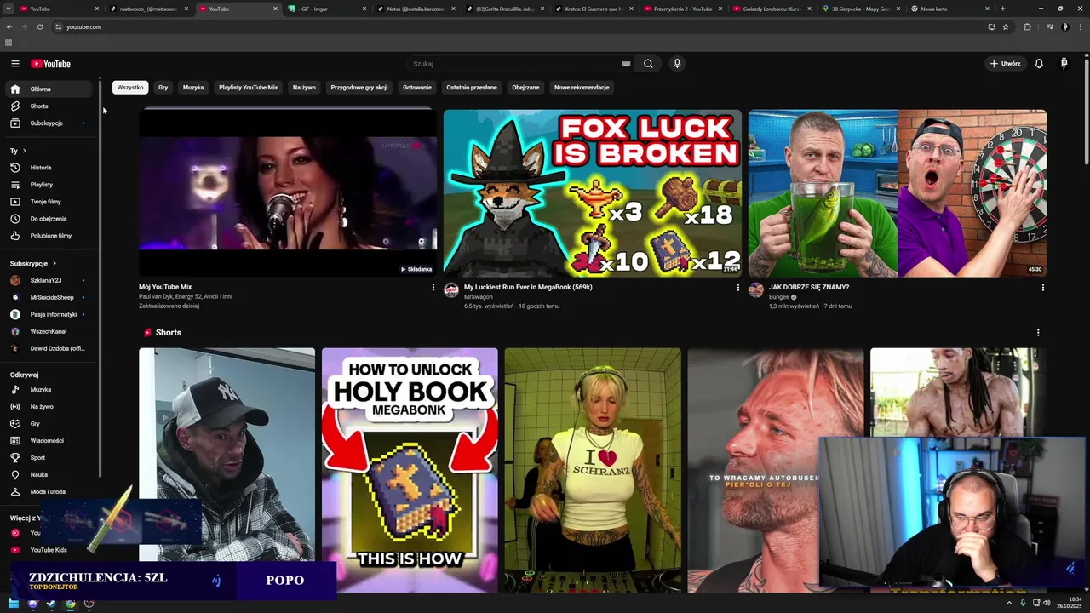Select the Obejrzane filter chip
This screenshot has height=613, width=1090.
(x=525, y=88)
